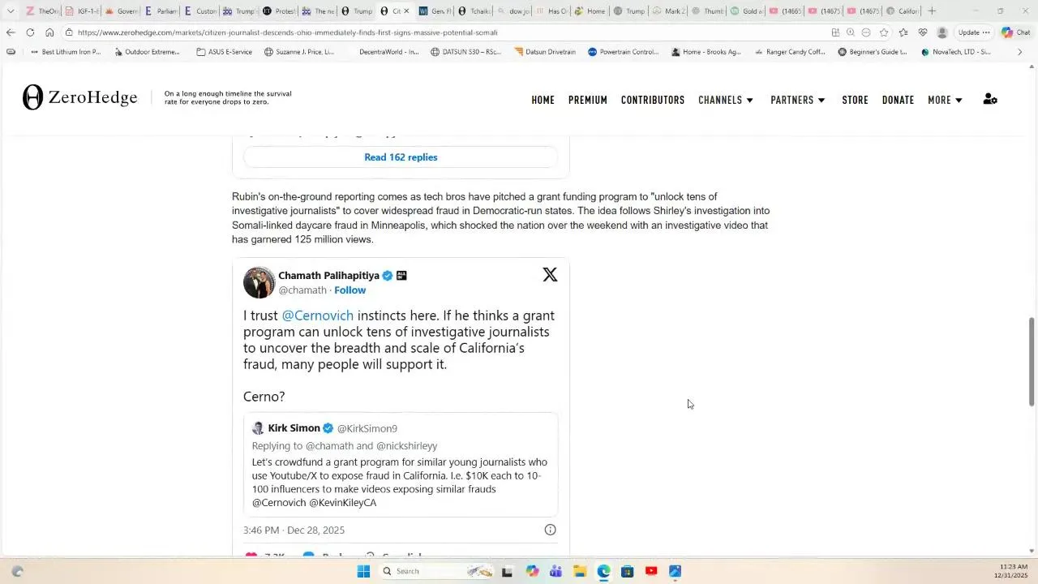Switch to the Califor browser tab
The image size is (1038, 584).
click(x=902, y=11)
